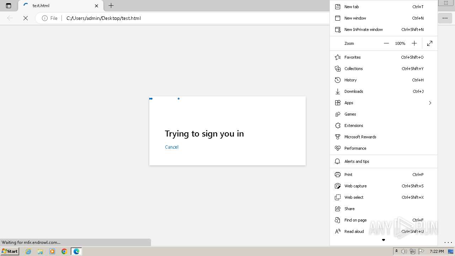Screen dimensions: 455x256
Task: Click the Share arrow icon
Action: click(x=338, y=209)
